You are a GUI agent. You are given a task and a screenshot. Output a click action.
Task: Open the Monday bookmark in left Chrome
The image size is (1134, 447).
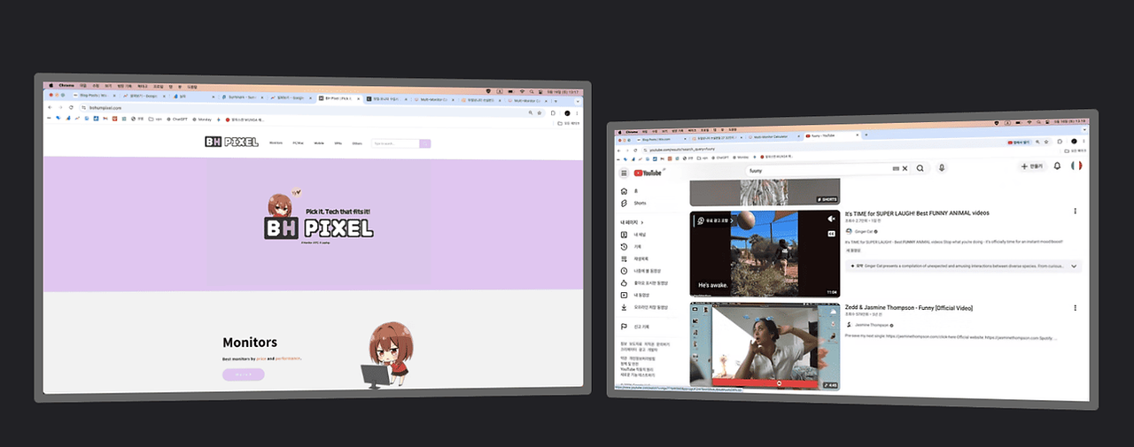[x=202, y=118]
